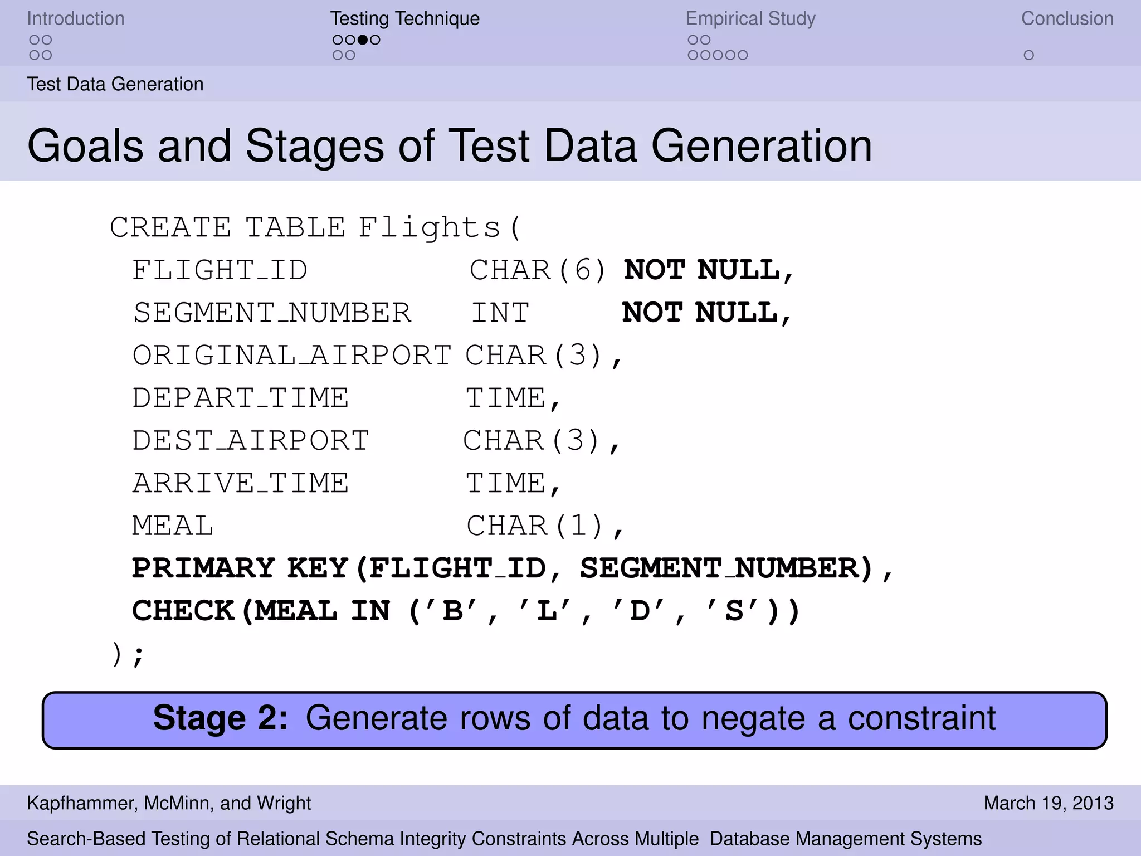Viewport: 1141px width, 856px height.
Task: Click the CREATE TABLE Flights line
Action: 316,227
